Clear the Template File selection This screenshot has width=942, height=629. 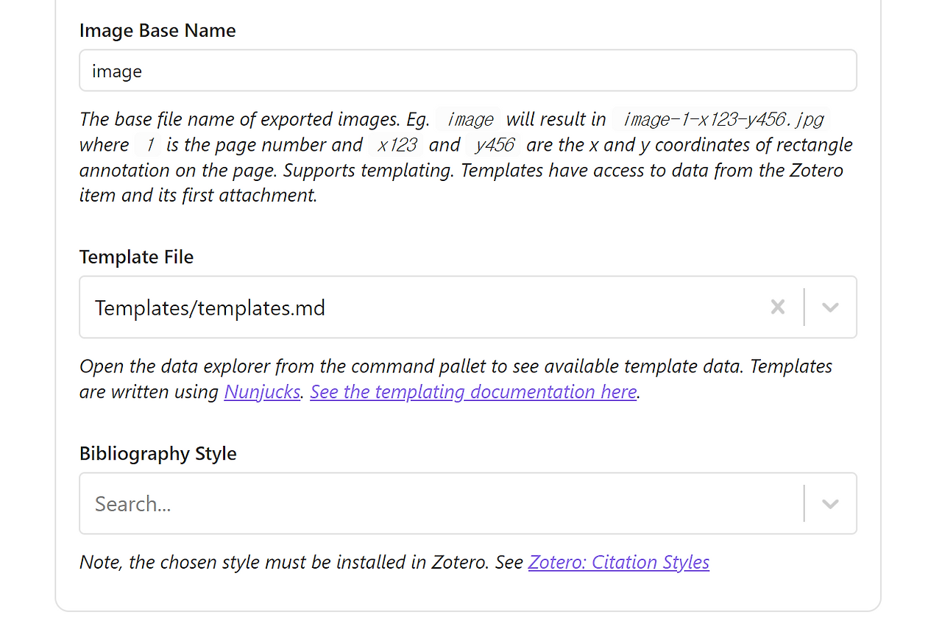[x=777, y=308]
